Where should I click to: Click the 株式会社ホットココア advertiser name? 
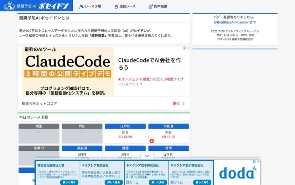pos(39,104)
